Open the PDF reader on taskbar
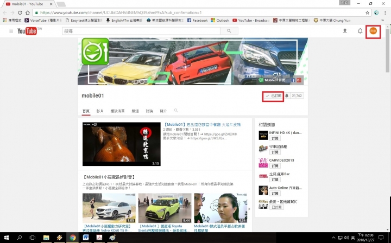Viewport: 391px width, 243px height. pos(99,238)
